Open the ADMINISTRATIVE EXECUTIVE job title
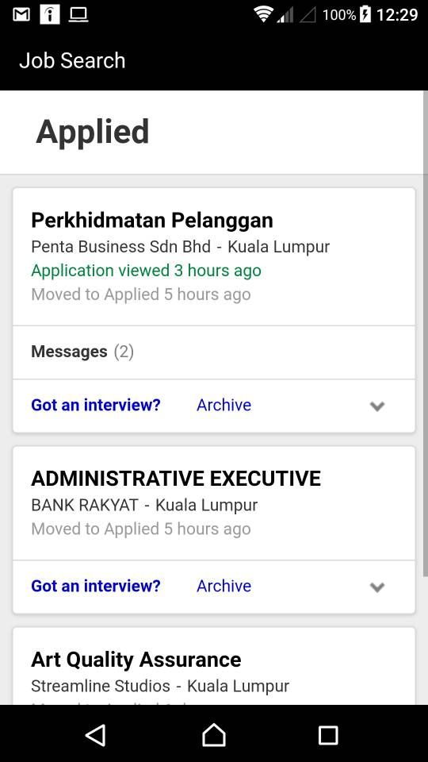428x762 pixels. pos(176,479)
